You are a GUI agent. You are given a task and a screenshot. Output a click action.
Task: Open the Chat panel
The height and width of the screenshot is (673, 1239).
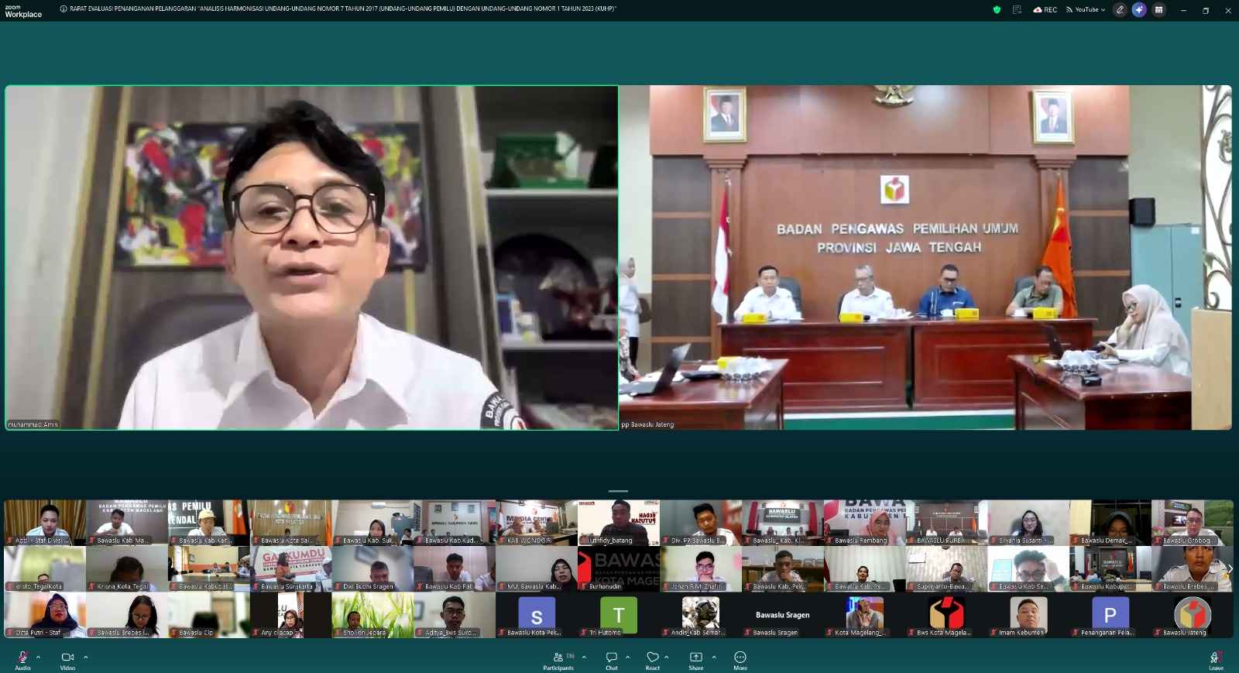click(611, 659)
